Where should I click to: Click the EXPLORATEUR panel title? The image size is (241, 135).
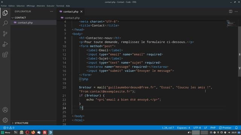point(23,12)
